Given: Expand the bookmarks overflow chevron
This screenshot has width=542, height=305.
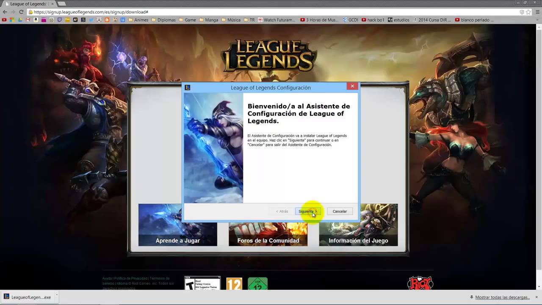Looking at the screenshot, I should point(538,20).
